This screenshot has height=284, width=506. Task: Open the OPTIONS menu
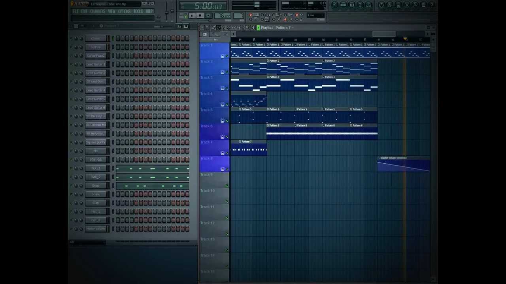point(124,11)
